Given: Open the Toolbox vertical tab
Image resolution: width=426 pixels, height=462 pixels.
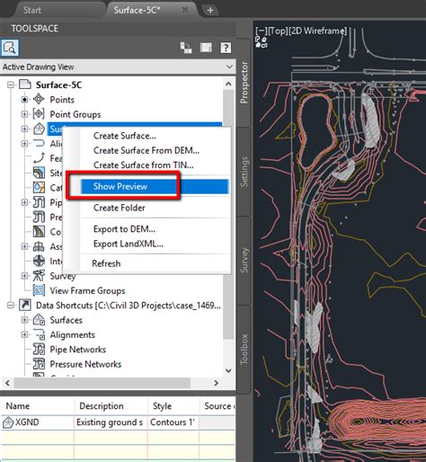Looking at the screenshot, I should [x=244, y=349].
